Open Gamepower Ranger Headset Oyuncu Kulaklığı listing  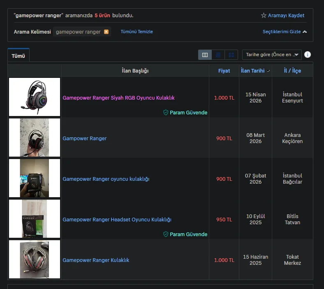coord(117,220)
